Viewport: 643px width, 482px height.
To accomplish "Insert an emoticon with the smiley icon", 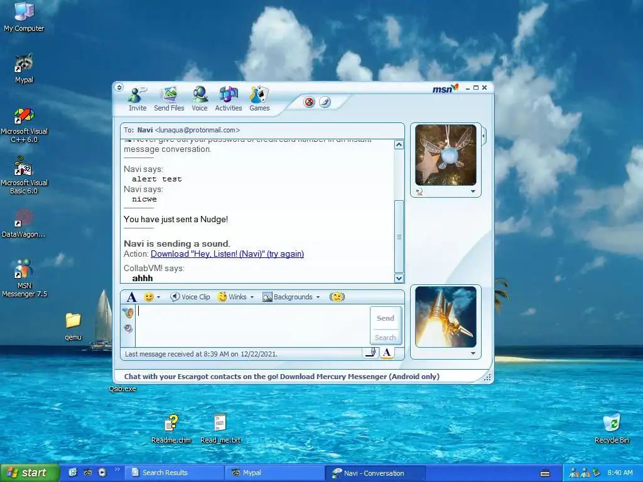I will tap(148, 297).
